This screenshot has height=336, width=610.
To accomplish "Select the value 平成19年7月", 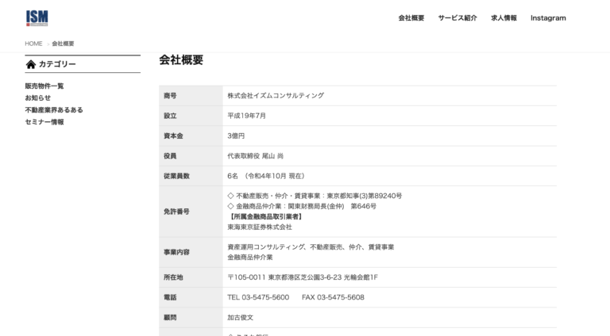I will tap(247, 116).
